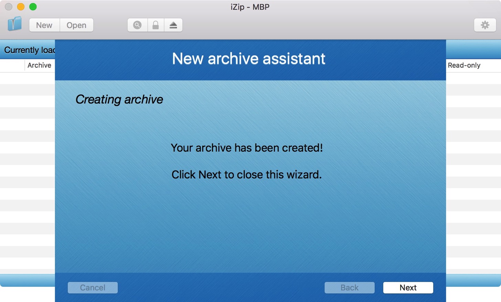Click the 'Click Next to close this wizard' text
The width and height of the screenshot is (501, 302).
[247, 175]
